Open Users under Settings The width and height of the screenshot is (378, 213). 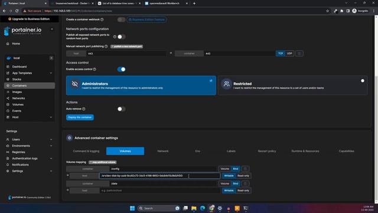click(x=16, y=140)
